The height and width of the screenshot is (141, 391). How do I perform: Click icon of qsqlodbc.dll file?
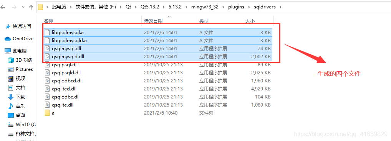pyautogui.click(x=47, y=97)
